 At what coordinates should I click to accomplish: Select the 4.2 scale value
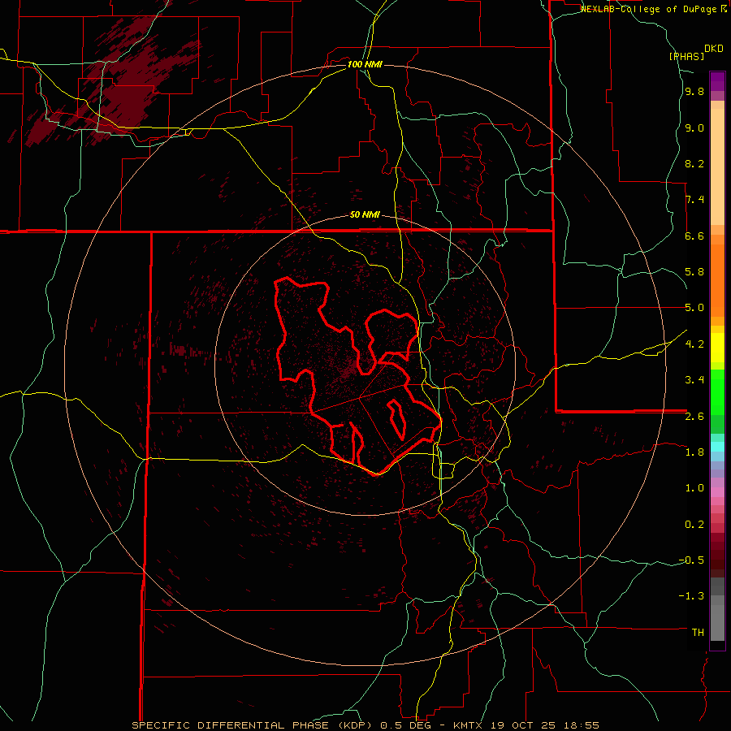coord(694,344)
